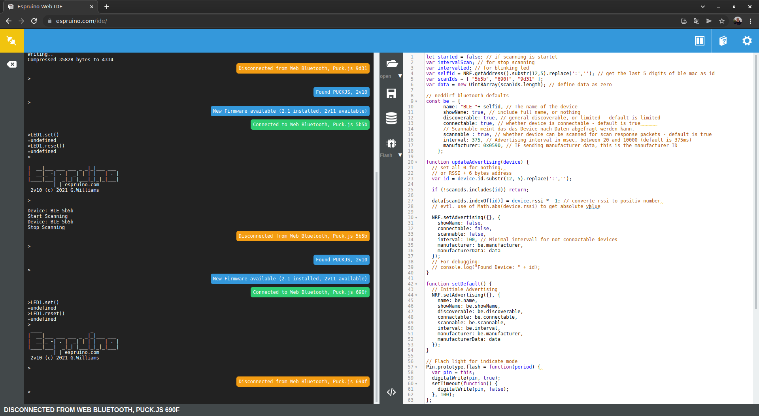This screenshot has height=416, width=759.
Task: Click 'function setDefault()' code line
Action: click(459, 284)
